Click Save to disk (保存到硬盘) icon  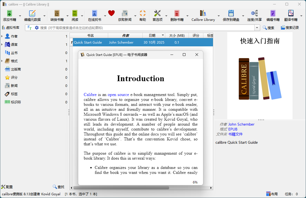click(231, 14)
